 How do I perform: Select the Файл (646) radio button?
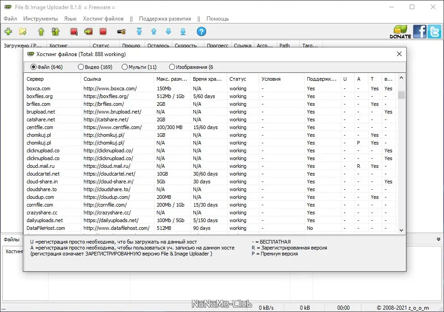pyautogui.click(x=33, y=67)
